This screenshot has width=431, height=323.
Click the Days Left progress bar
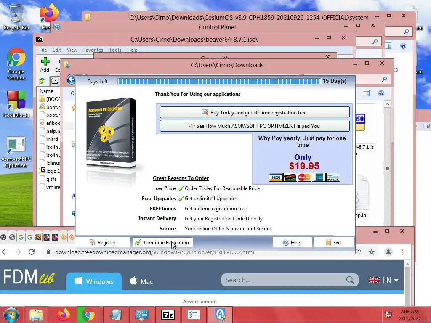coord(219,81)
